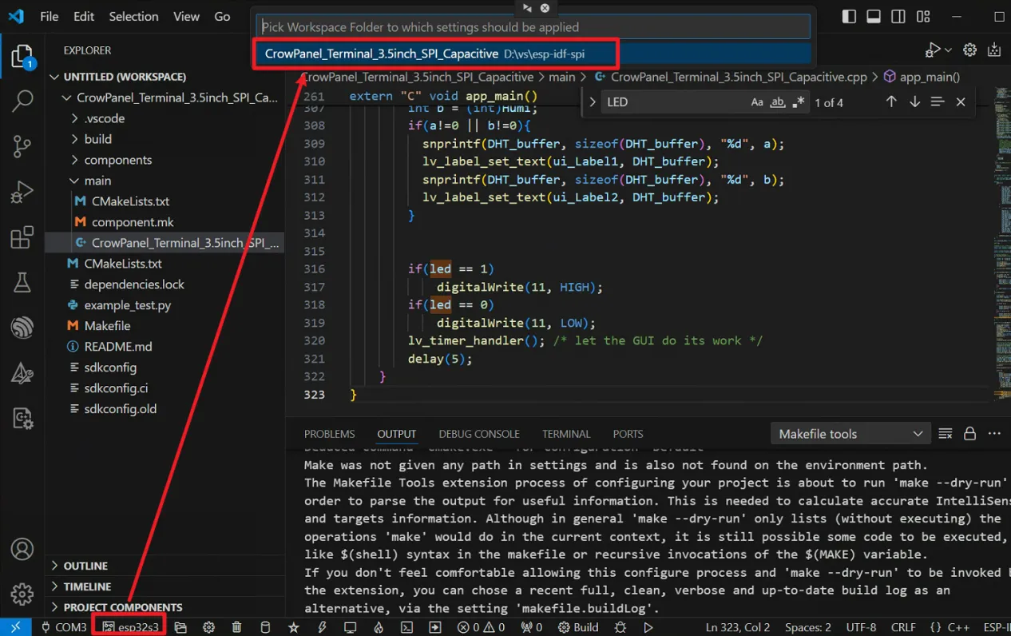Toggle Match Whole Word in find widget
Image resolution: width=1011 pixels, height=636 pixels.
point(778,102)
